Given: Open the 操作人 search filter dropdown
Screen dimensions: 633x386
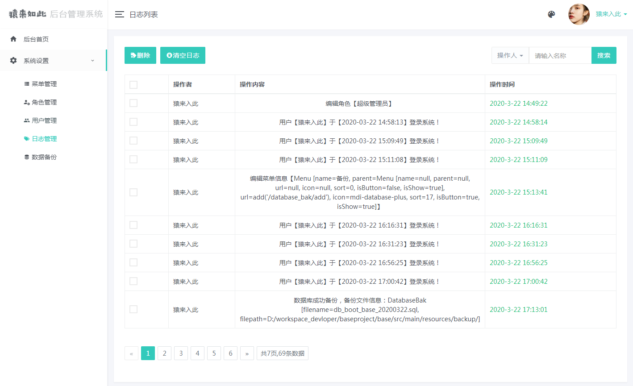Looking at the screenshot, I should tap(510, 55).
